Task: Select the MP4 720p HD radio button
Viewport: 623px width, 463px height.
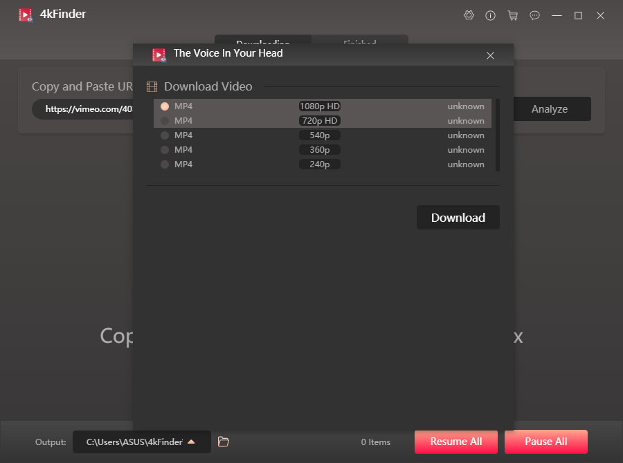Action: pos(165,120)
